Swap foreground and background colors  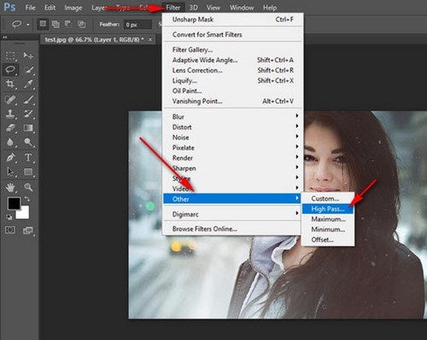point(26,199)
